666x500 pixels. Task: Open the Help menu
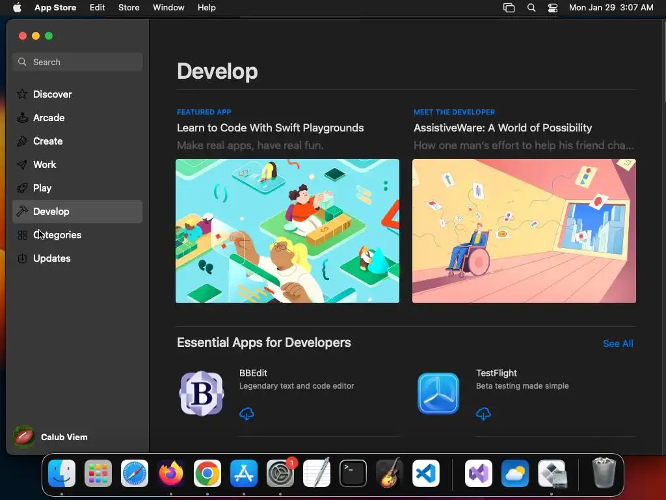click(x=206, y=7)
